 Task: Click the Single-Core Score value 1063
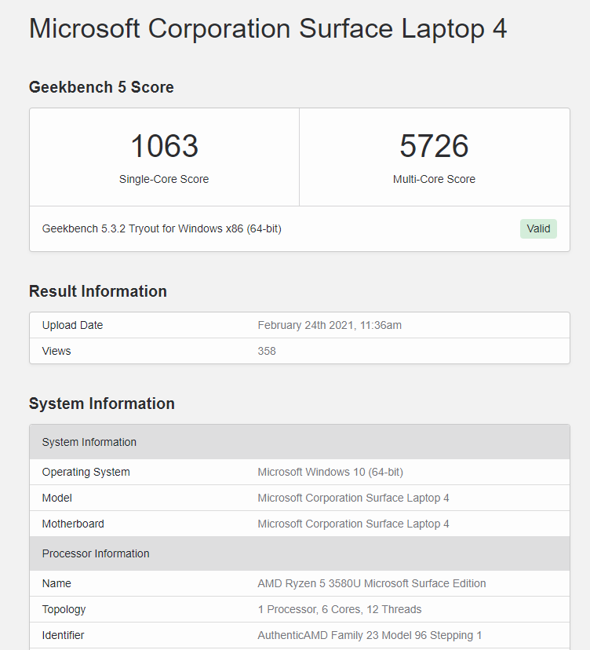165,146
